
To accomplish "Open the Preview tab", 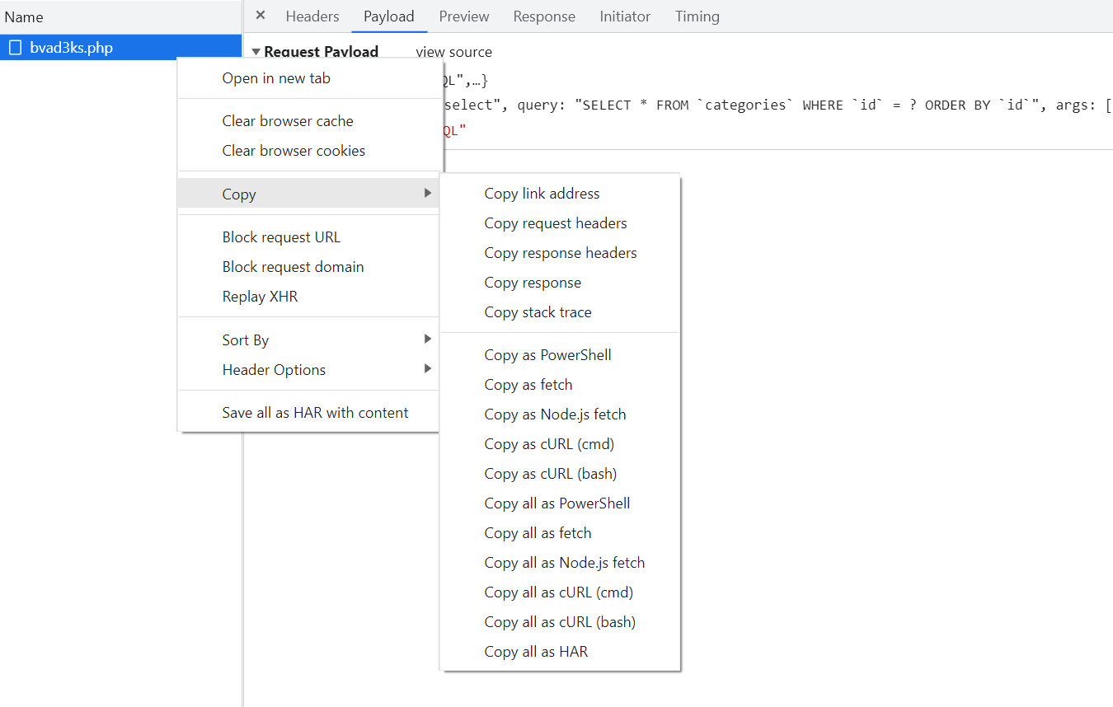I will tap(463, 16).
